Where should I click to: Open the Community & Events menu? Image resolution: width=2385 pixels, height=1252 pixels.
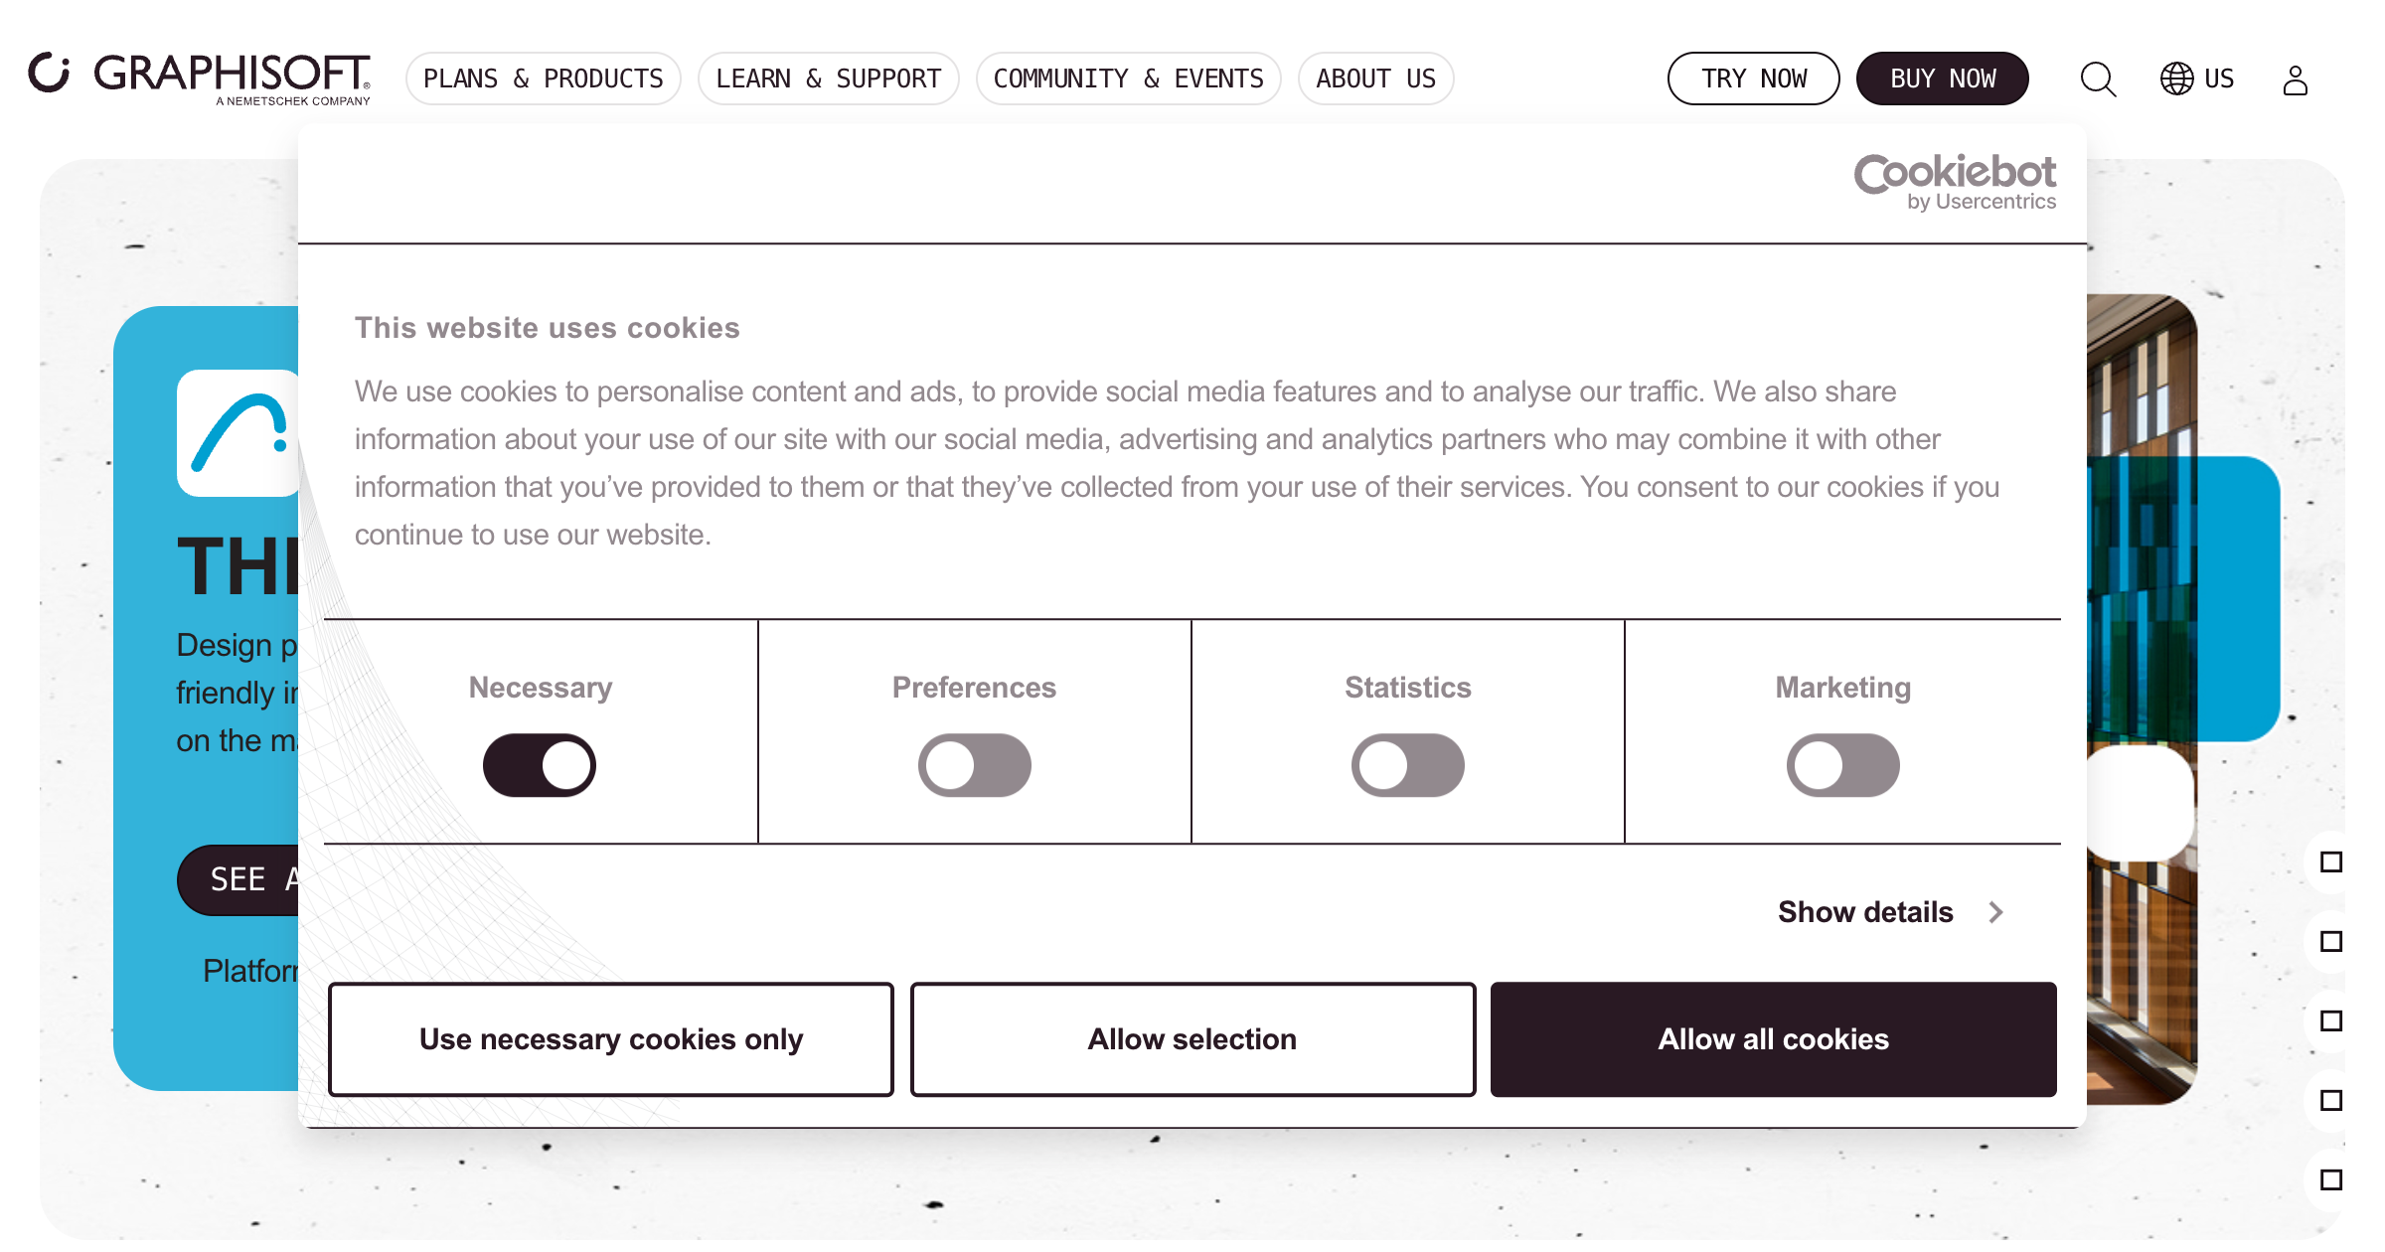point(1129,78)
